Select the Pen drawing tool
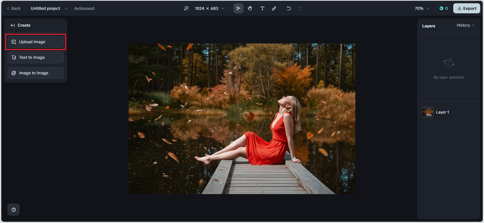This screenshot has width=484, height=223. pos(274,8)
